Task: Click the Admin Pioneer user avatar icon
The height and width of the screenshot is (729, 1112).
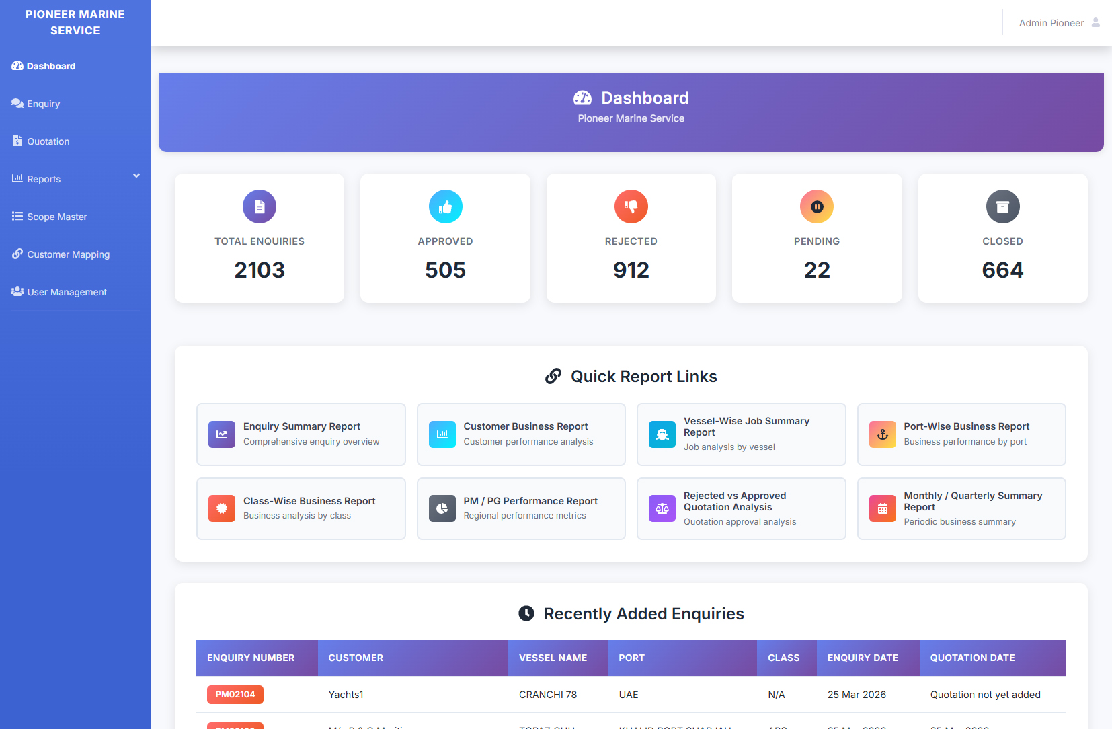Action: (x=1095, y=23)
